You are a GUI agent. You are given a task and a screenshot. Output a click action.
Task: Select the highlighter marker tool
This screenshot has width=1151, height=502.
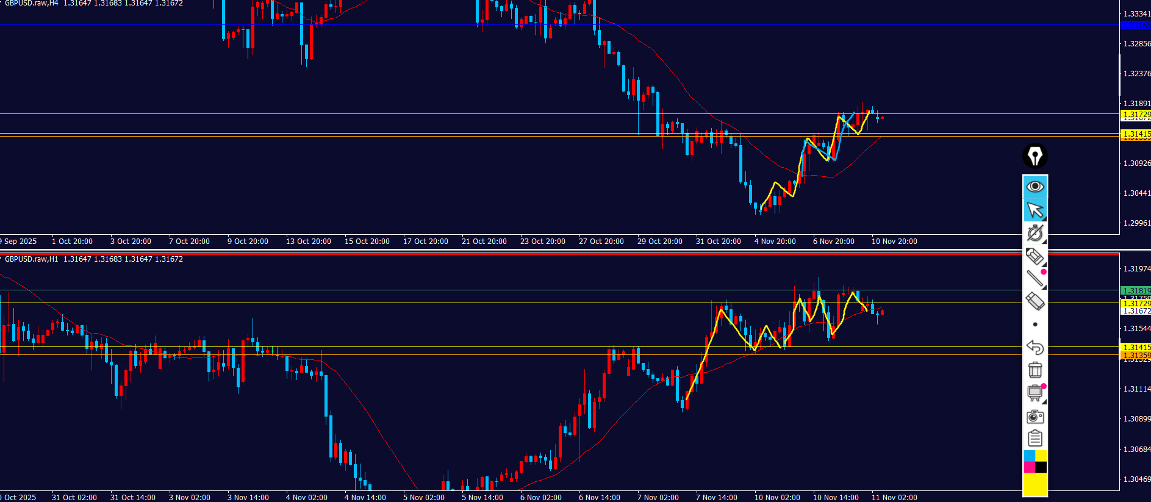coord(1034,301)
